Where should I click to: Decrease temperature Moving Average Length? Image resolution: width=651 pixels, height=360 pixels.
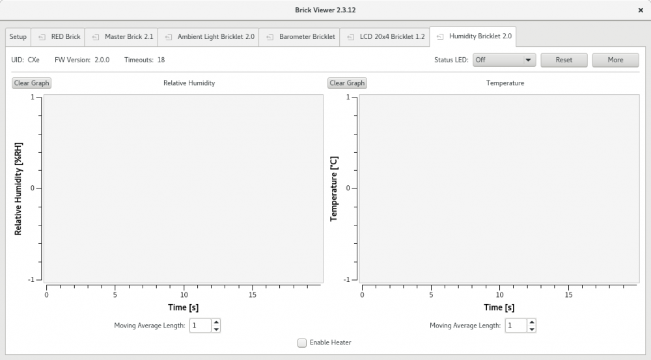pos(531,329)
